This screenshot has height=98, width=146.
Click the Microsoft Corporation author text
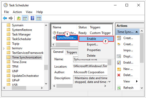click(89, 72)
